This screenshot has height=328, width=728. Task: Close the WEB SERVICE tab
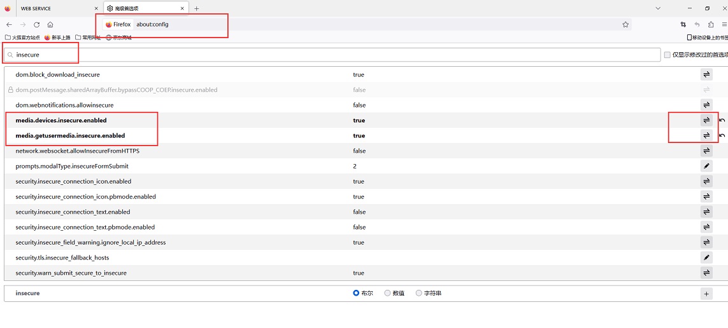pos(96,8)
